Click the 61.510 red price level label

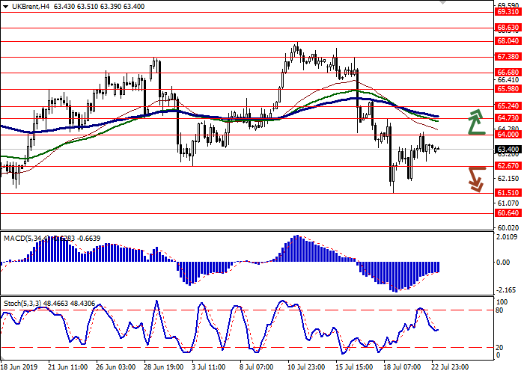pyautogui.click(x=508, y=193)
